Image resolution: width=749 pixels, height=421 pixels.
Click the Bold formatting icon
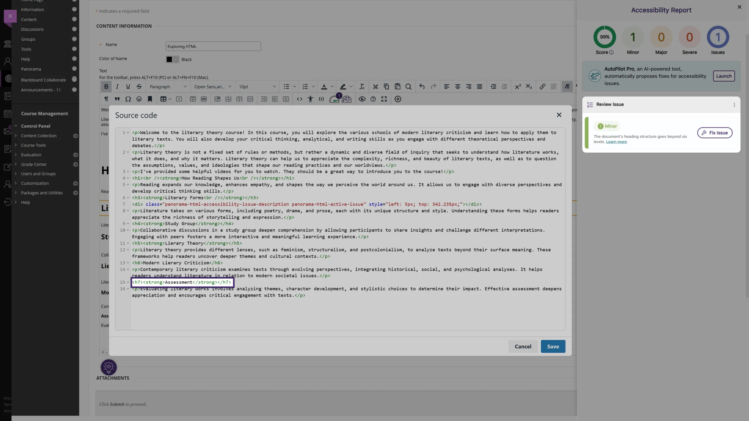click(106, 87)
